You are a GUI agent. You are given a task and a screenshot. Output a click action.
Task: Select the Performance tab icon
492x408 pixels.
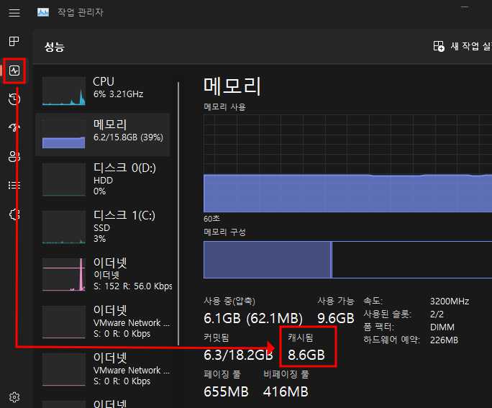point(14,71)
